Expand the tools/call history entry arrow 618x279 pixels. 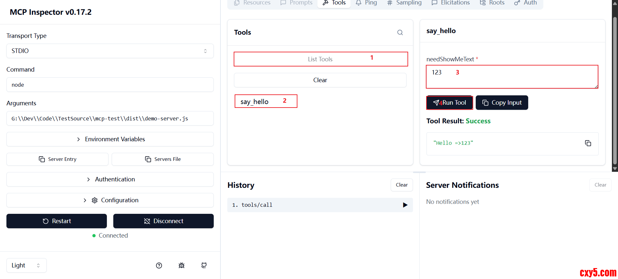click(x=405, y=205)
